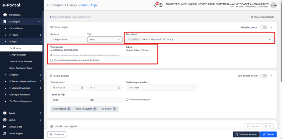Open the calendar icon in date field

click(82, 88)
